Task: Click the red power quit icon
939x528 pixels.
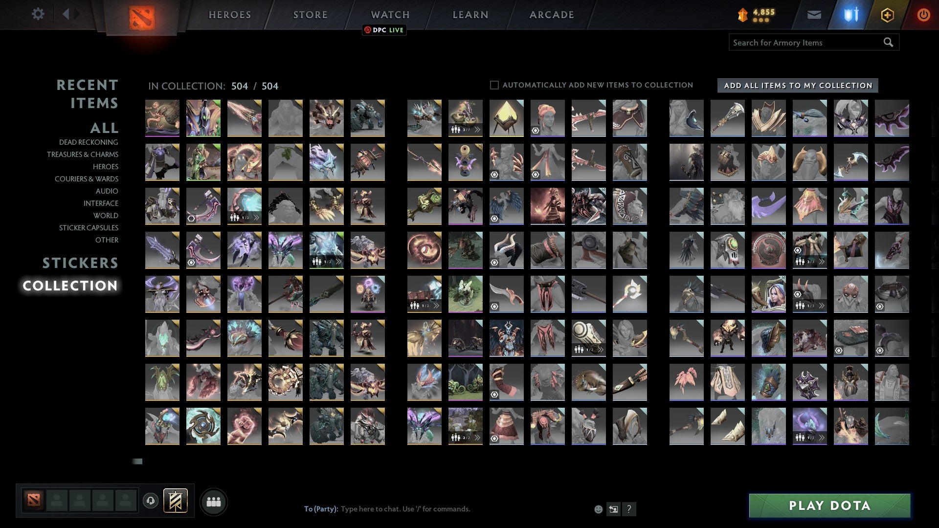Action: coord(923,15)
